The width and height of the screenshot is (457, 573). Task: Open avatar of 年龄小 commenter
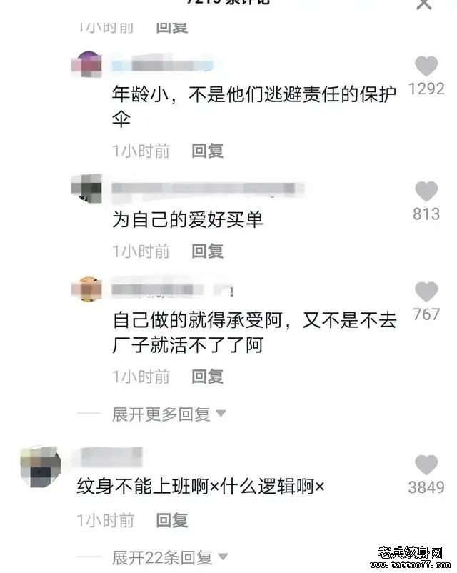coord(87,64)
